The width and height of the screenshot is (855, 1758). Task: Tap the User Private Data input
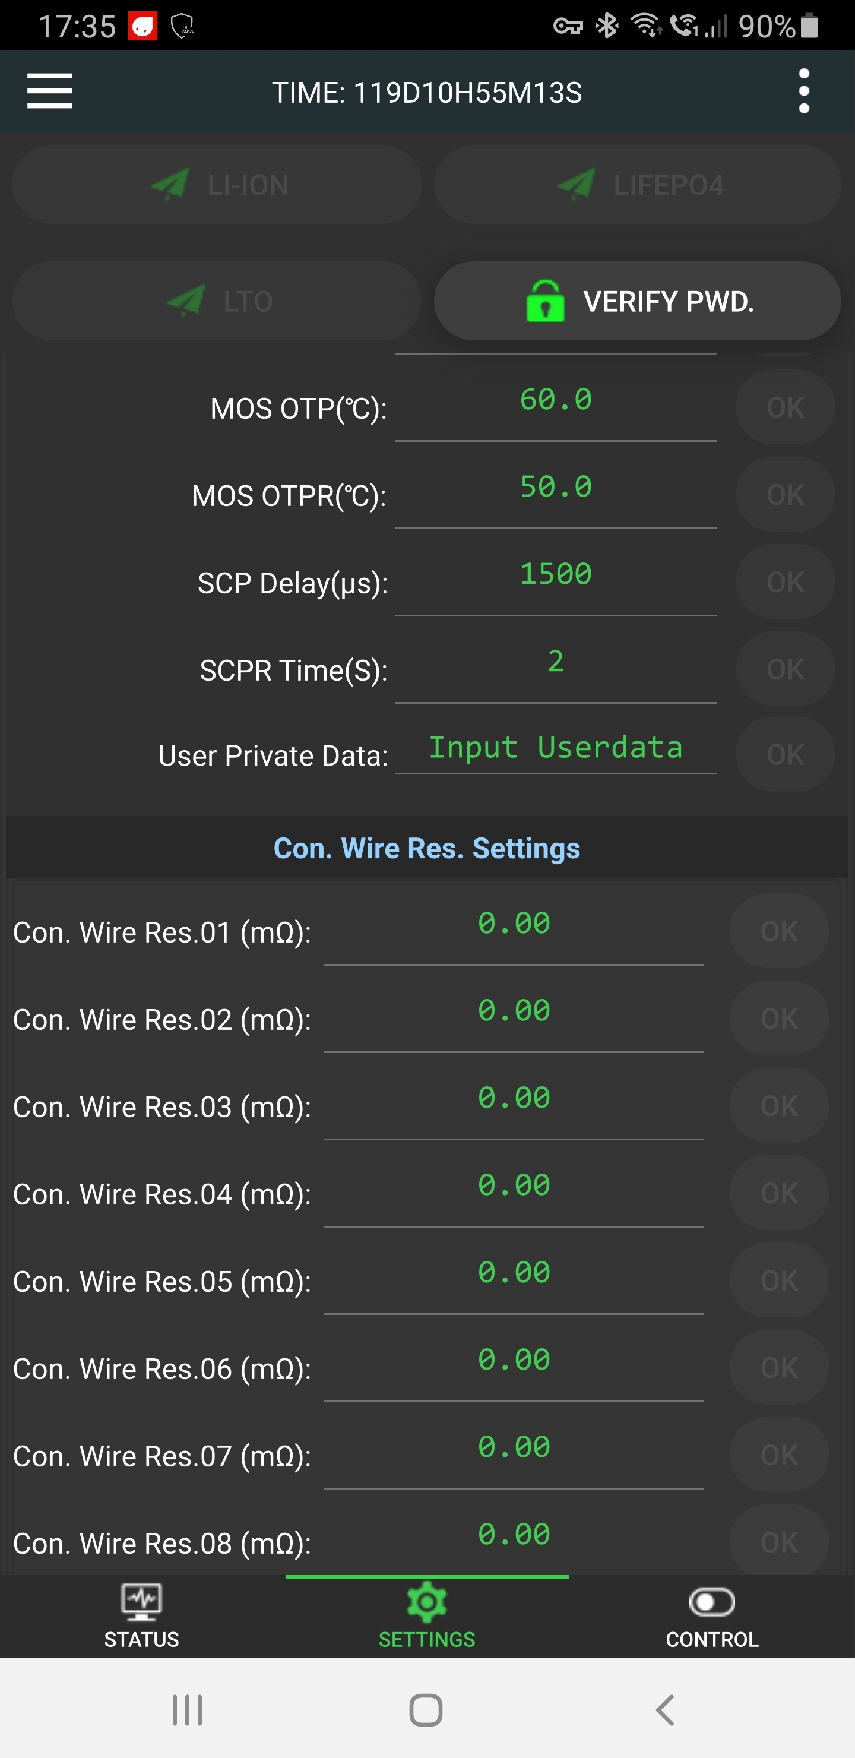click(555, 748)
